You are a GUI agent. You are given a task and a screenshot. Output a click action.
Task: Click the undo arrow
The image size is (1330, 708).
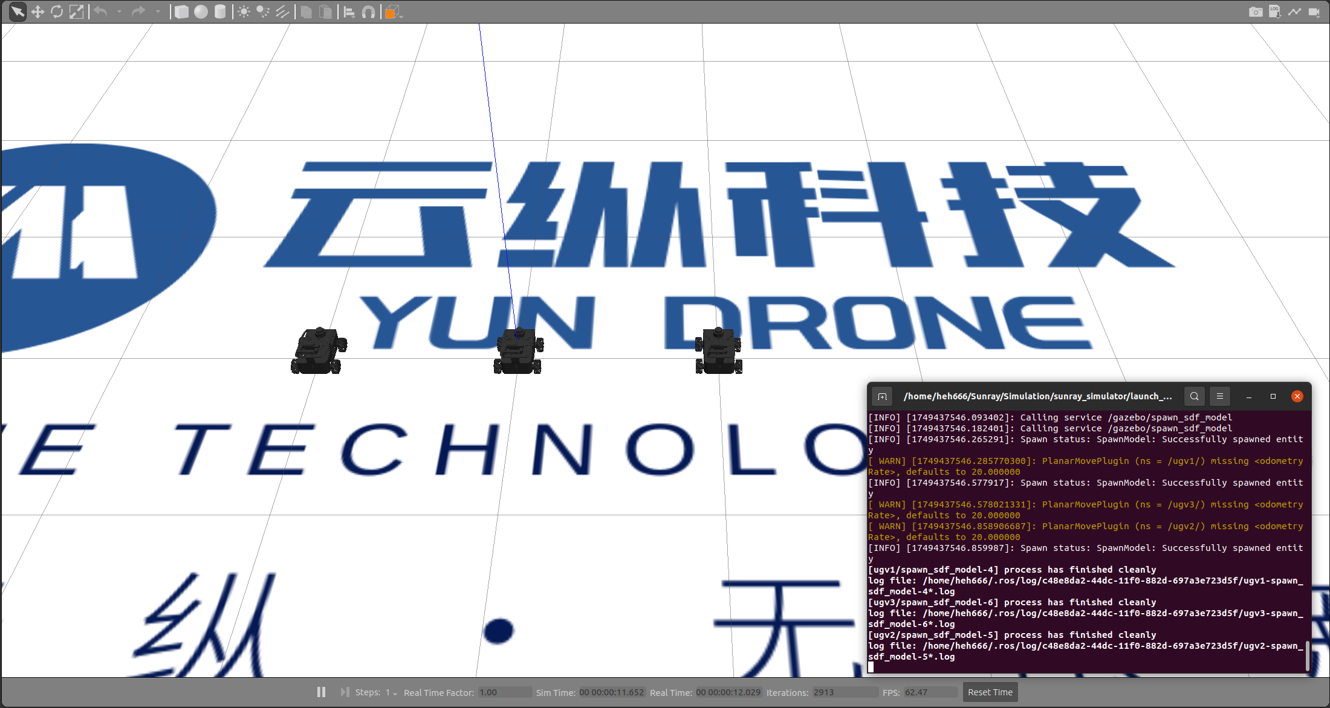tap(101, 11)
